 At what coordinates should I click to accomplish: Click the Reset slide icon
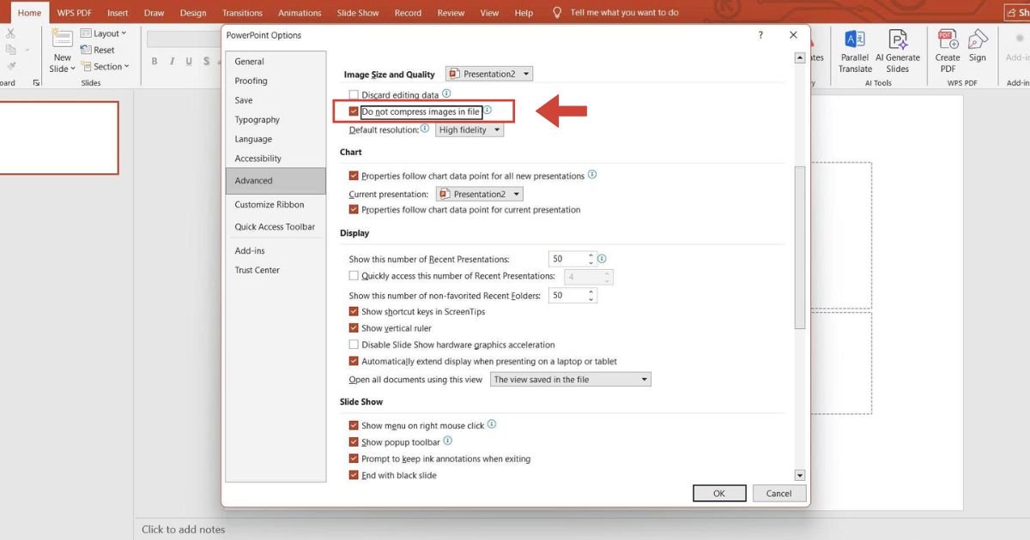click(x=87, y=51)
